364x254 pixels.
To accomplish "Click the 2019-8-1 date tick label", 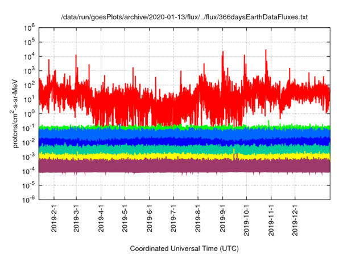I will tap(198, 218).
